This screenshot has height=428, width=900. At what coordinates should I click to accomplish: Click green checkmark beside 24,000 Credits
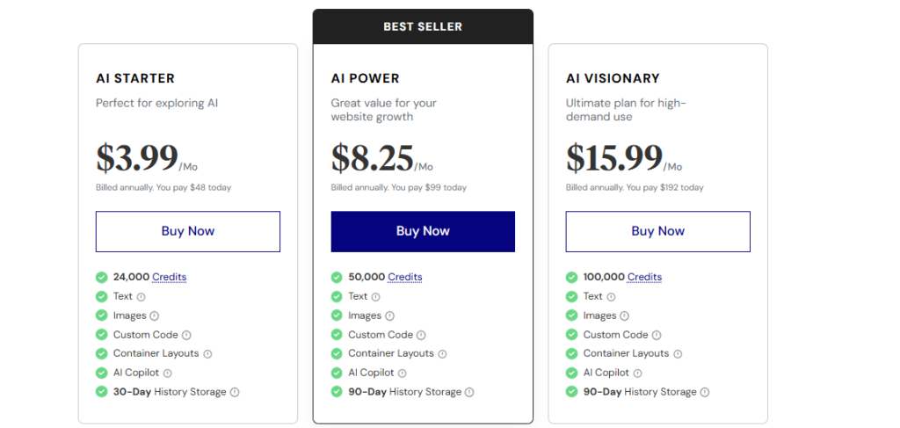coord(102,277)
